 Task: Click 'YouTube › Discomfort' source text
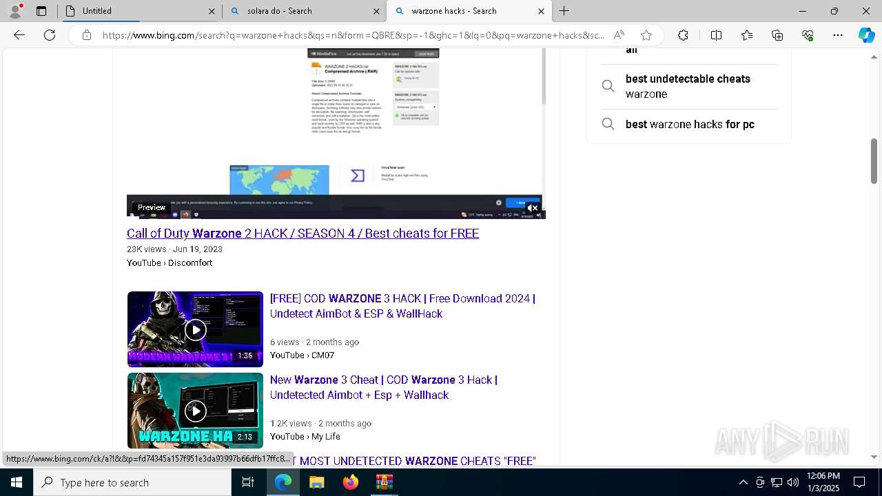[170, 263]
